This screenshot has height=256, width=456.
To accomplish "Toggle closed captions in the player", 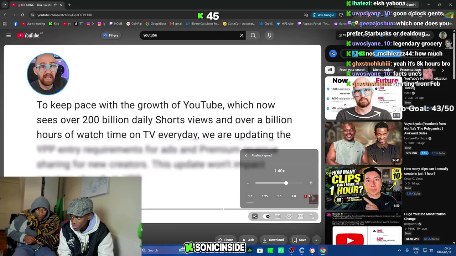I will click(x=278, y=217).
